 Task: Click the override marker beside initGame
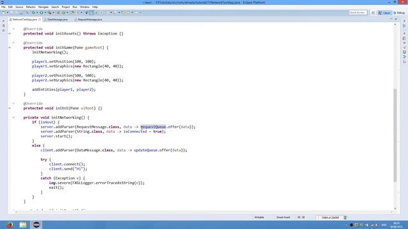10,48
